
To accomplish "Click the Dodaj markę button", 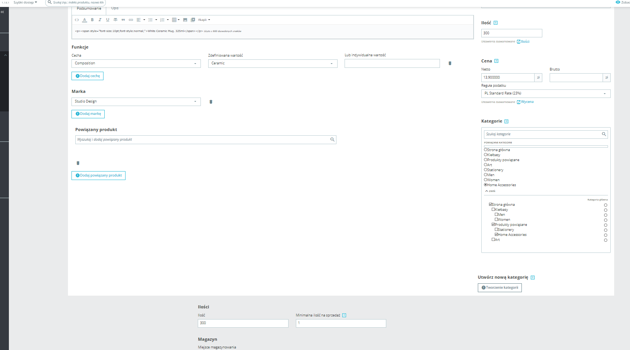I will [88, 114].
